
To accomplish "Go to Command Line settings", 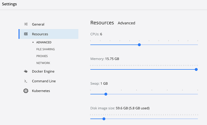I will point(44,81).
